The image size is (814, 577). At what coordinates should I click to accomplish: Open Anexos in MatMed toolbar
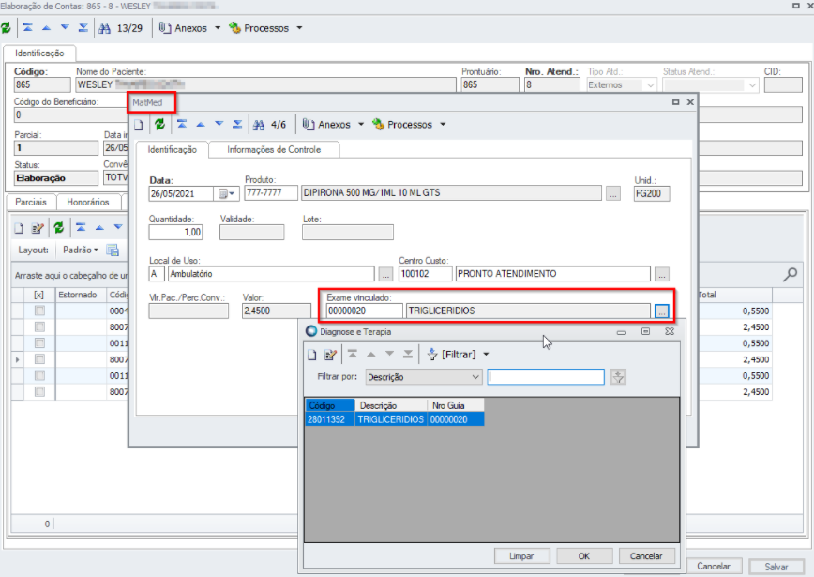pos(326,125)
